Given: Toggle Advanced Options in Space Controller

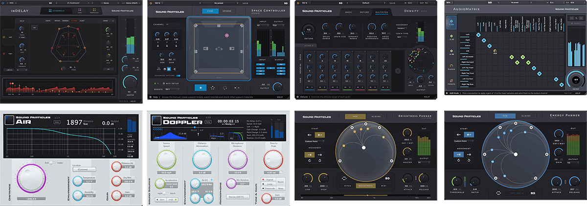Looking at the screenshot, I should point(178,76).
